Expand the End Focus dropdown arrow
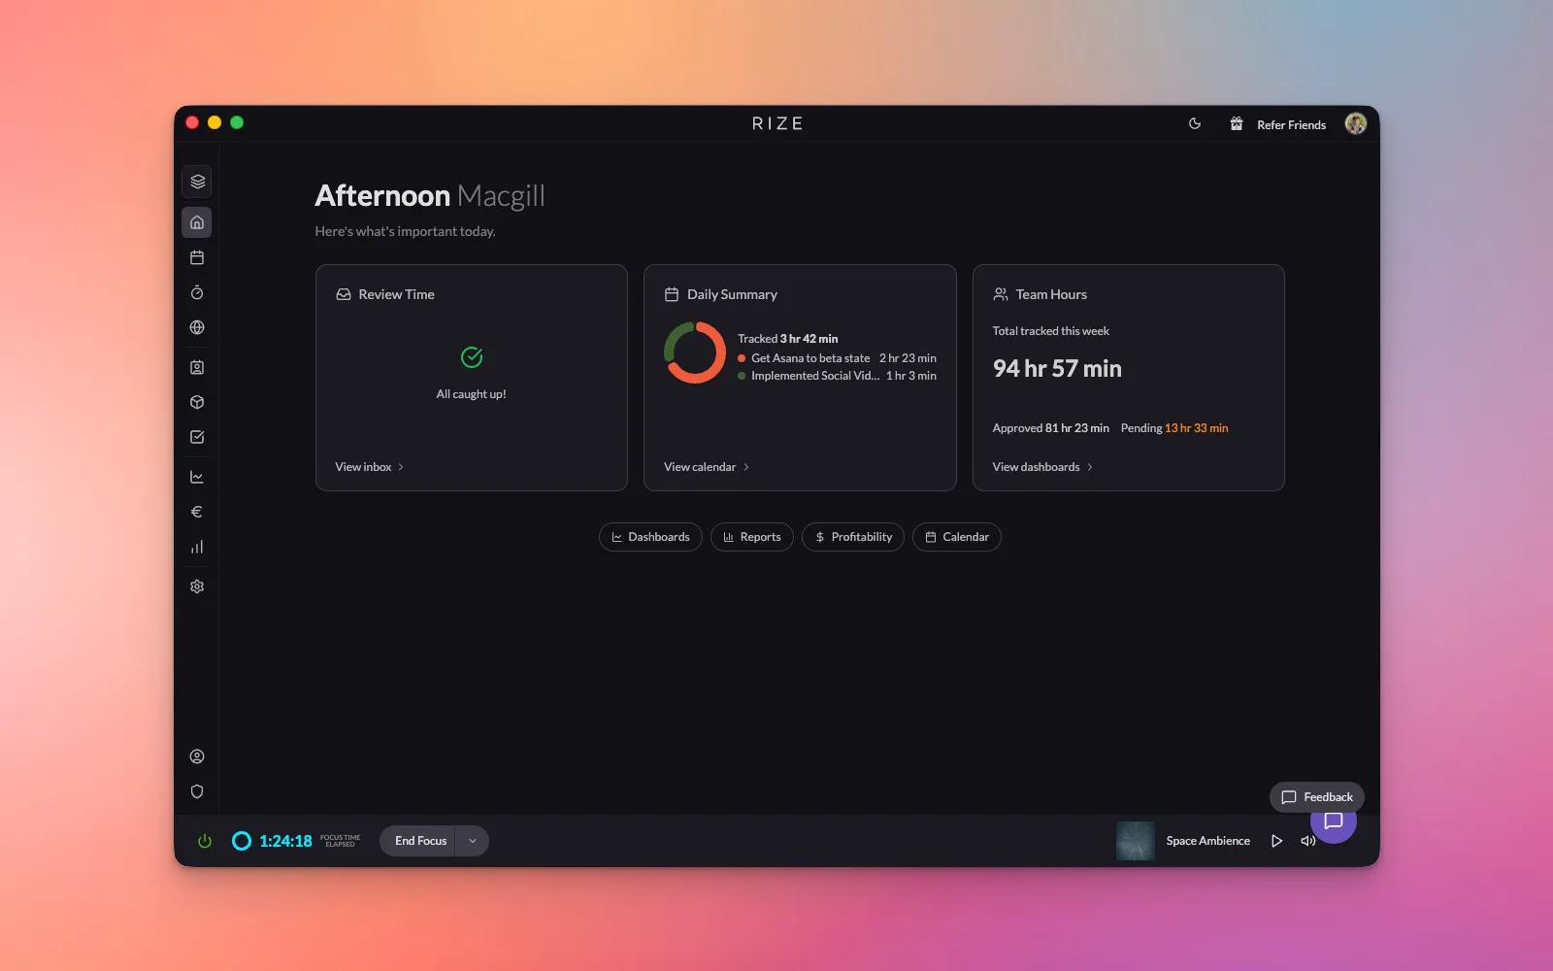This screenshot has height=971, width=1553. pyautogui.click(x=473, y=841)
